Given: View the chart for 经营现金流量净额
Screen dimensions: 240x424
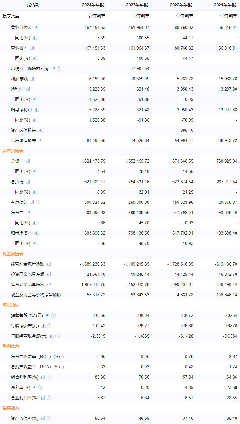Looking at the screenshot, I should [x=49, y=264].
